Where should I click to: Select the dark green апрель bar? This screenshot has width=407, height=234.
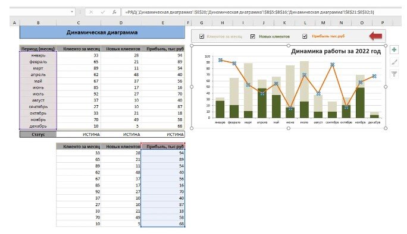pyautogui.click(x=262, y=103)
